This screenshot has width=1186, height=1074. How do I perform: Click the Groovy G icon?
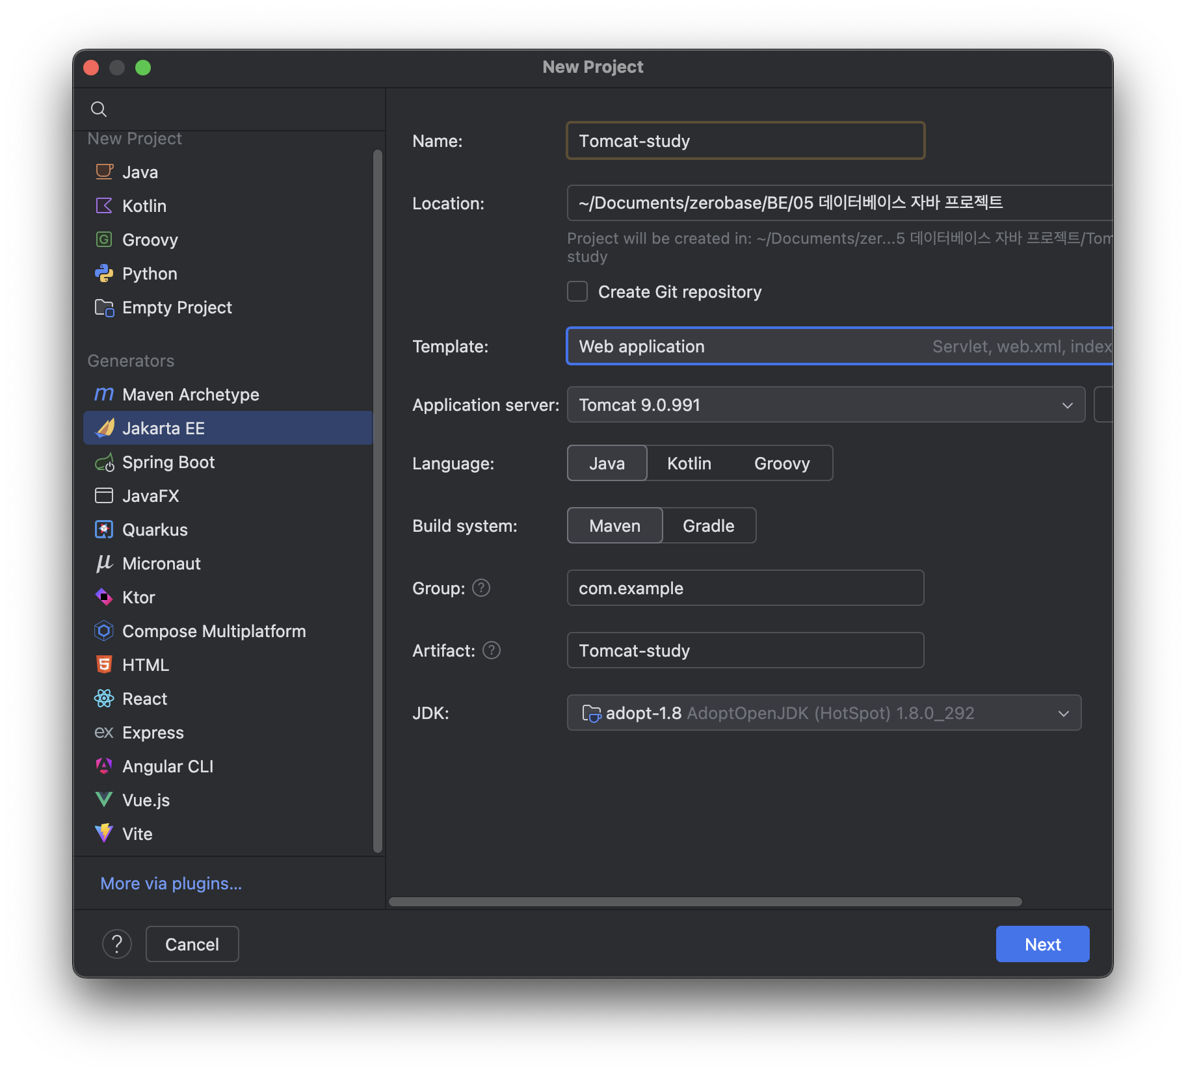(104, 239)
